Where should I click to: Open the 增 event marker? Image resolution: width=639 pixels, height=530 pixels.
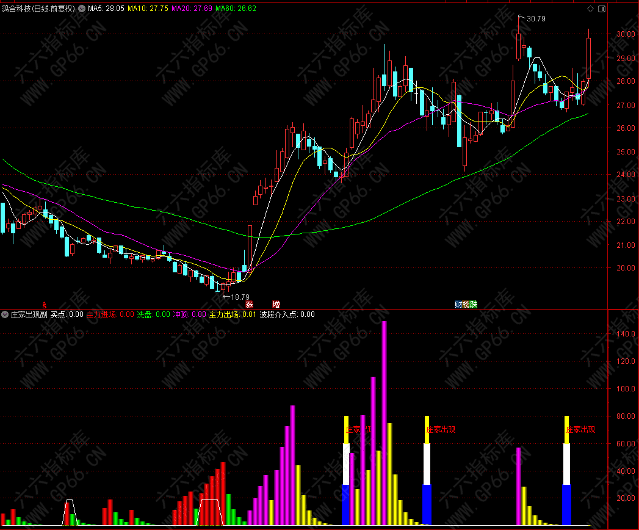pos(276,305)
